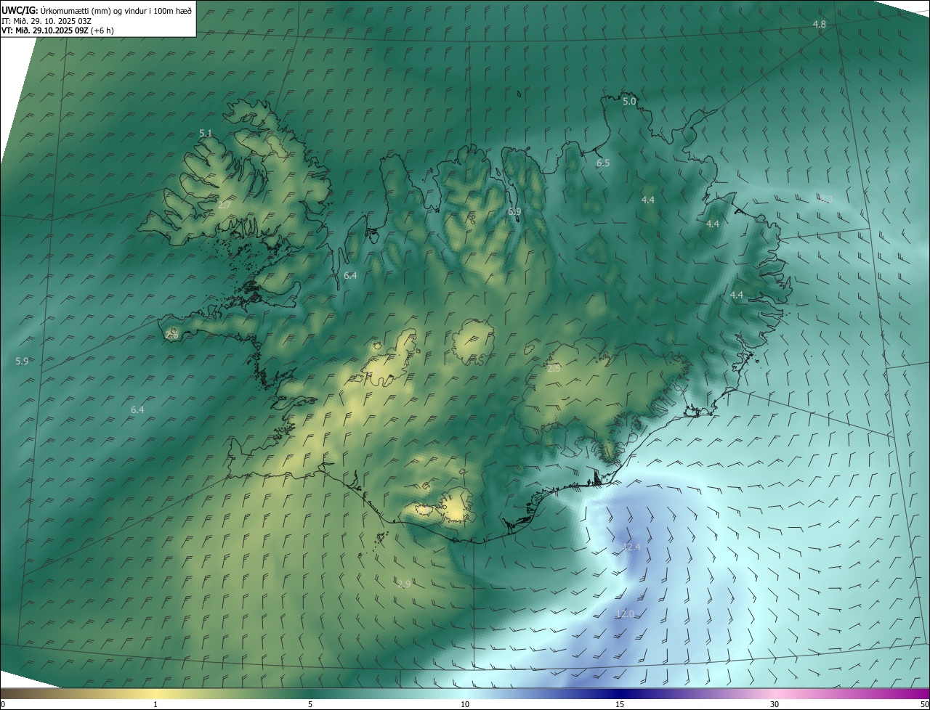Click the "6.4" label over the northern bay
930x710 pixels.
350,276
